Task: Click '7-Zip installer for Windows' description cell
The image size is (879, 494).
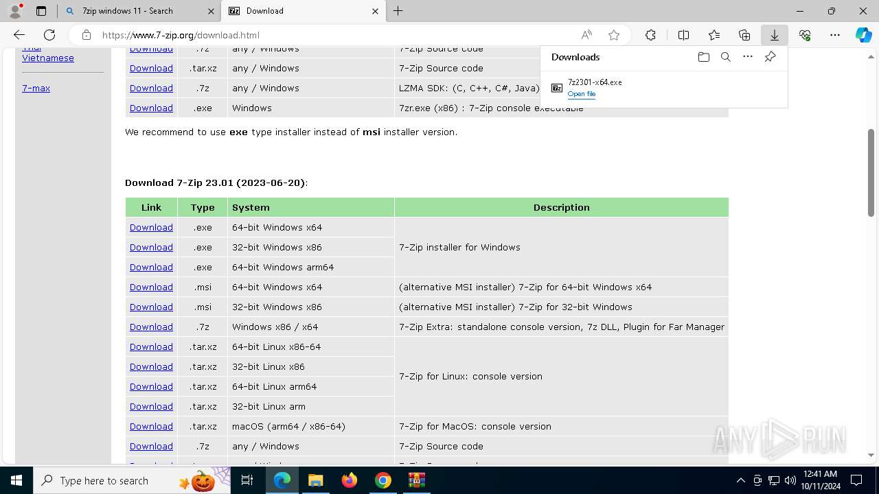Action: [562, 247]
